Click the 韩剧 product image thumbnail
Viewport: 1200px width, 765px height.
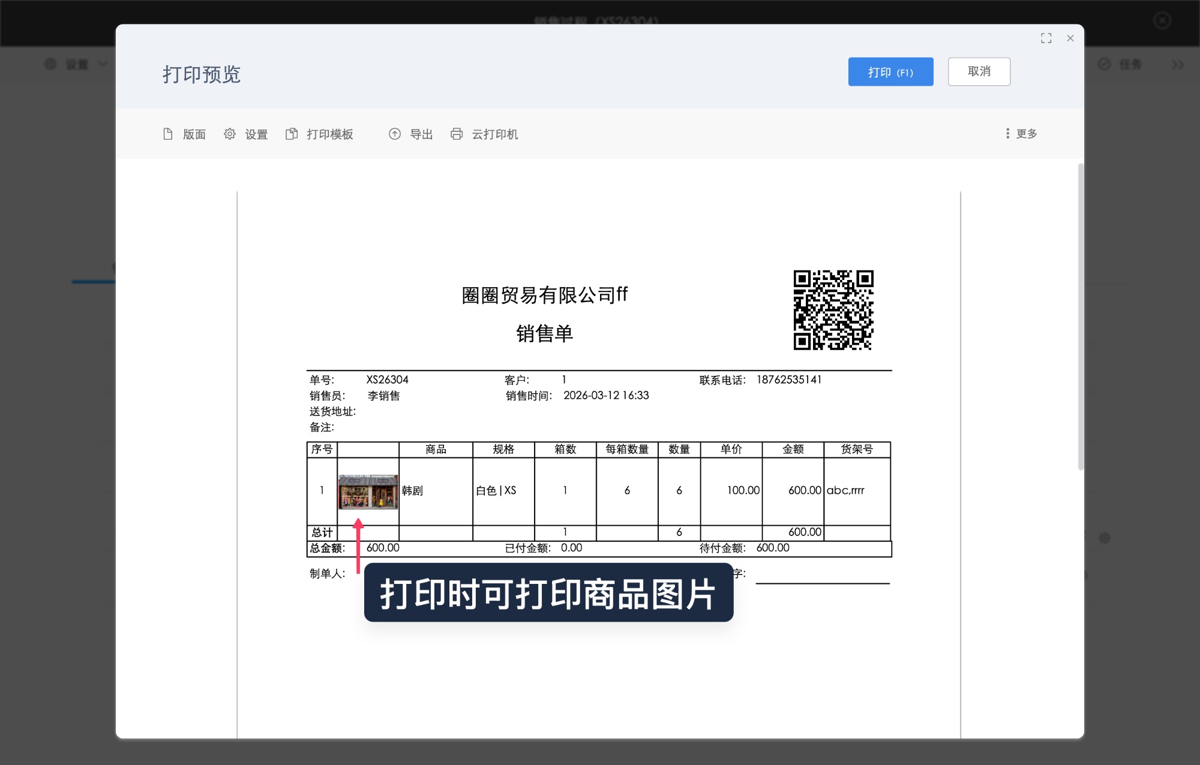tap(367, 490)
